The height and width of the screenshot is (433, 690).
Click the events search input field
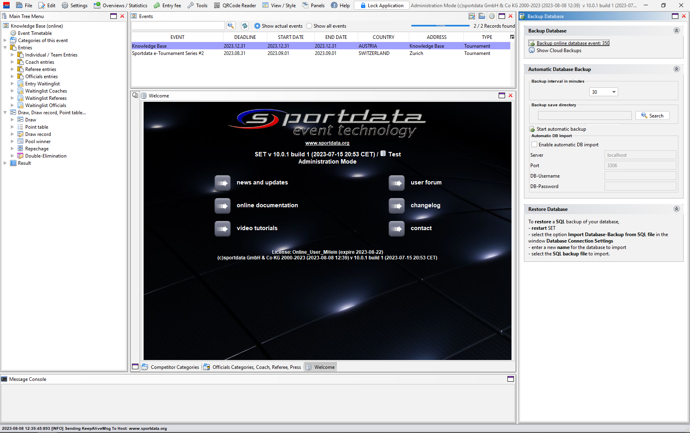[178, 26]
